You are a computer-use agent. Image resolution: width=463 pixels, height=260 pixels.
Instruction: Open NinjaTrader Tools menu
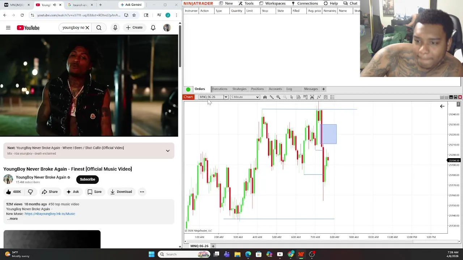point(246,3)
